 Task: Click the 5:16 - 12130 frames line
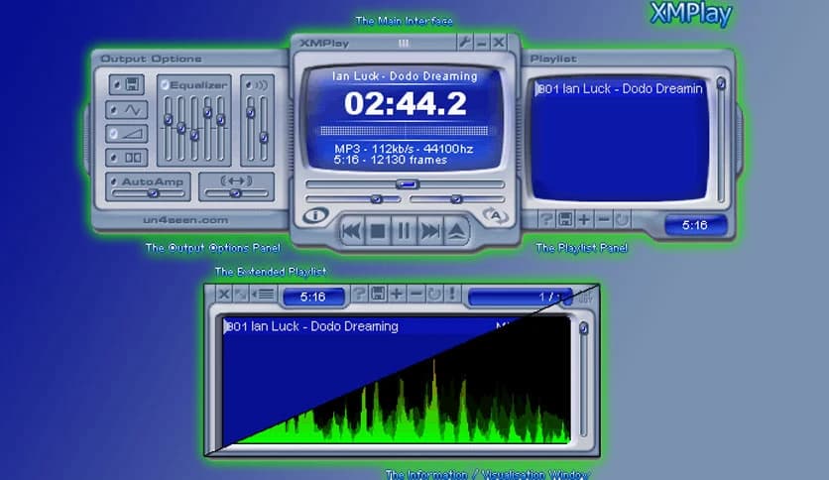pyautogui.click(x=390, y=160)
